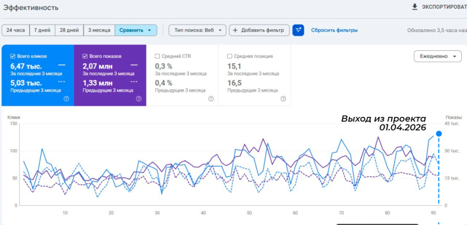Open the Тип поиска: Веб dropdown
467x225 pixels.
tap(197, 30)
